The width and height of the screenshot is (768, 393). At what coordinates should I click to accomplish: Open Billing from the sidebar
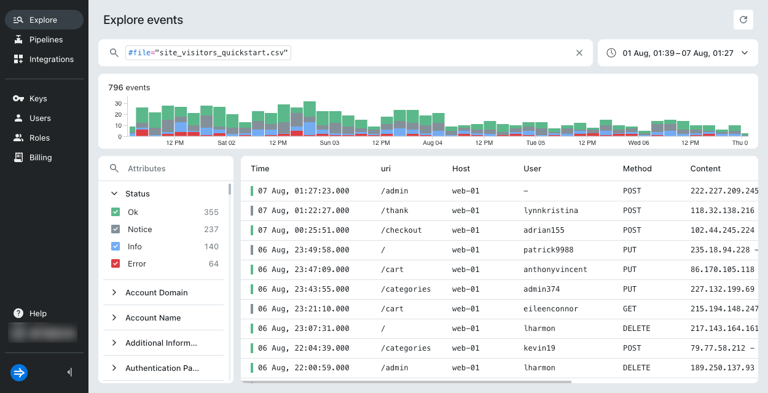(x=44, y=157)
